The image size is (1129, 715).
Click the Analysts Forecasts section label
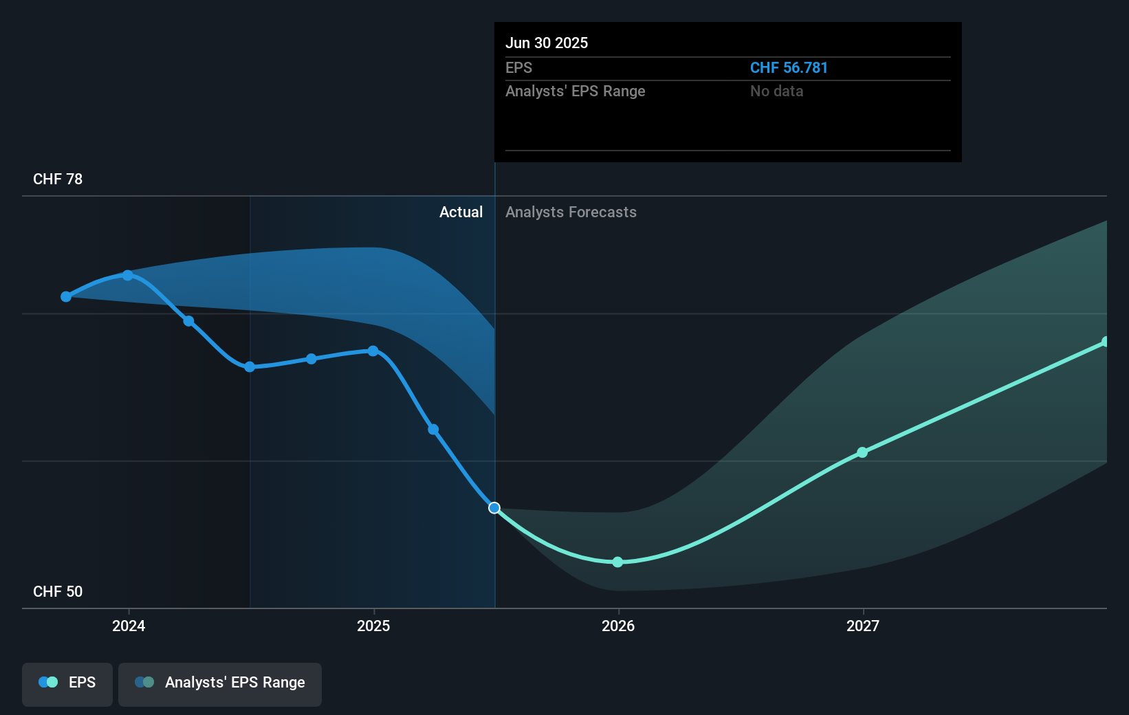(x=571, y=212)
